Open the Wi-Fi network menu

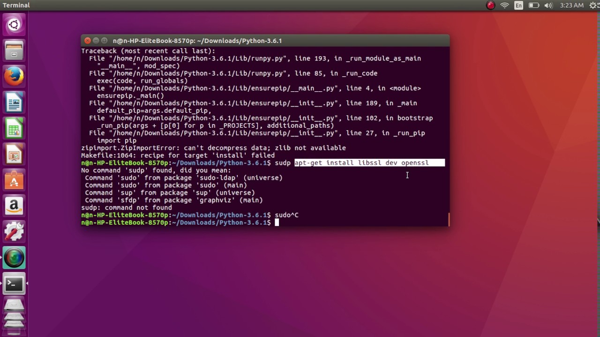coord(505,6)
